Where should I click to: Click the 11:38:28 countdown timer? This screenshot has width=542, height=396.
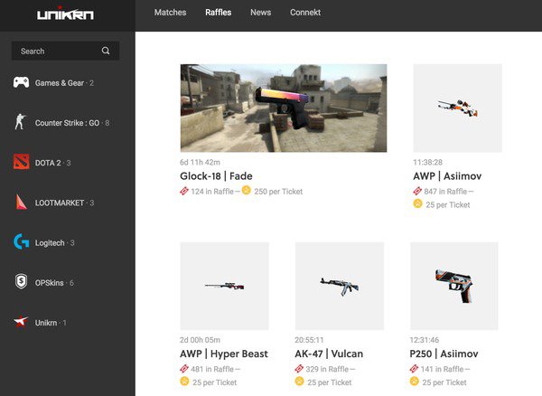[427, 162]
